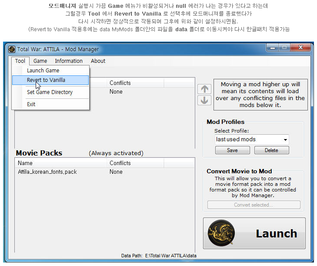Click the Data Path text at bottom
This screenshot has height=266, width=317.
(159, 256)
